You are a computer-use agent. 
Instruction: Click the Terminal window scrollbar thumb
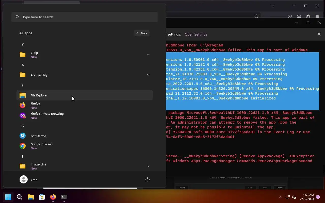(x=324, y=169)
